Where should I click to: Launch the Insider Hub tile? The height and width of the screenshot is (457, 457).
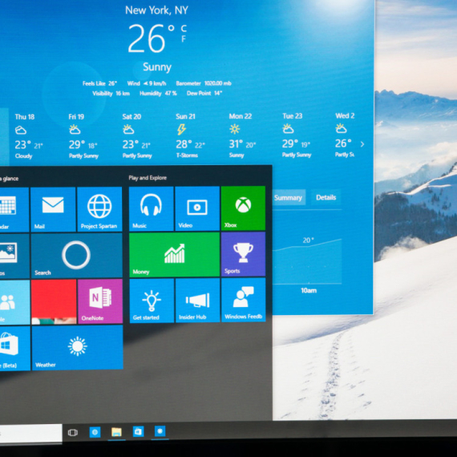[x=197, y=300]
